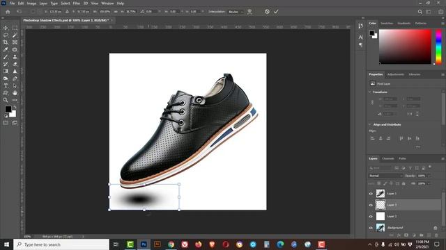Switch to the Swatches tab
446x250 pixels.
click(x=387, y=23)
